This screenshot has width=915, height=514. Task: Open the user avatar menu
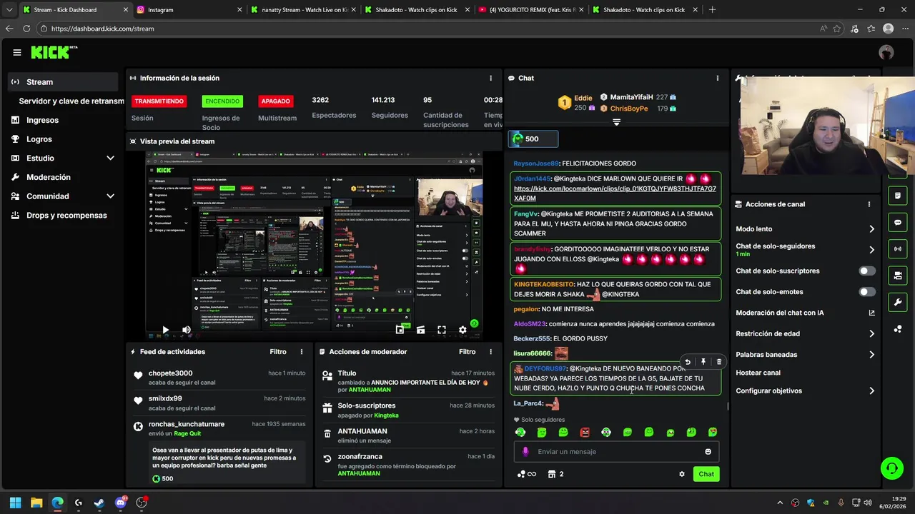[886, 52]
